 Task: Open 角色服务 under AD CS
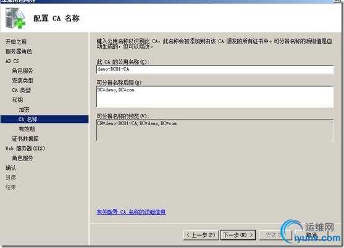(x=22, y=71)
